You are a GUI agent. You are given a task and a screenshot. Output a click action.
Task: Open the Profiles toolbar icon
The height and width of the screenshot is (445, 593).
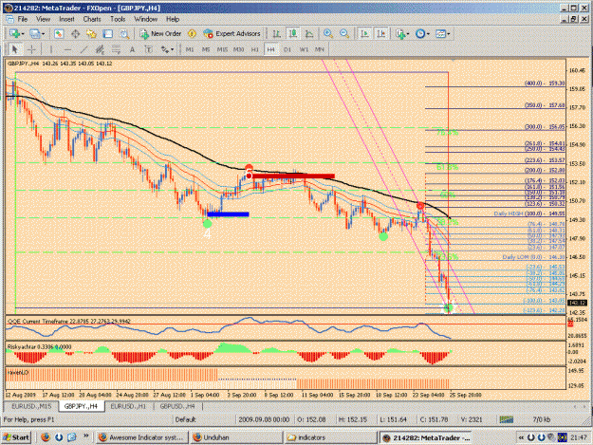click(x=34, y=33)
